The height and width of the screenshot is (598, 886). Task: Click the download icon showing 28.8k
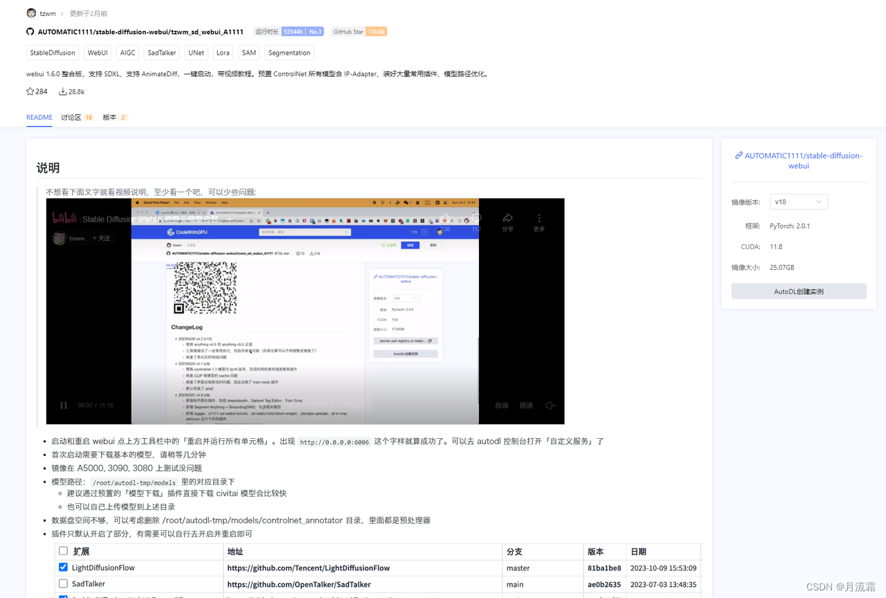pyautogui.click(x=63, y=91)
